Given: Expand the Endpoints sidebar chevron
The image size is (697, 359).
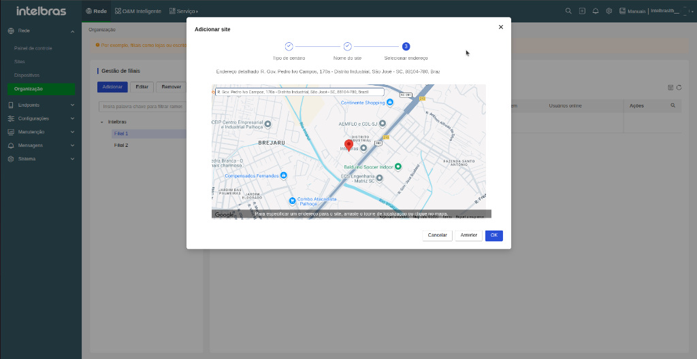Looking at the screenshot, I should pos(72,105).
